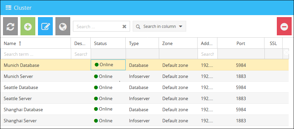Click Online status of Munich Server
This screenshot has height=129, width=294.
[103, 76]
